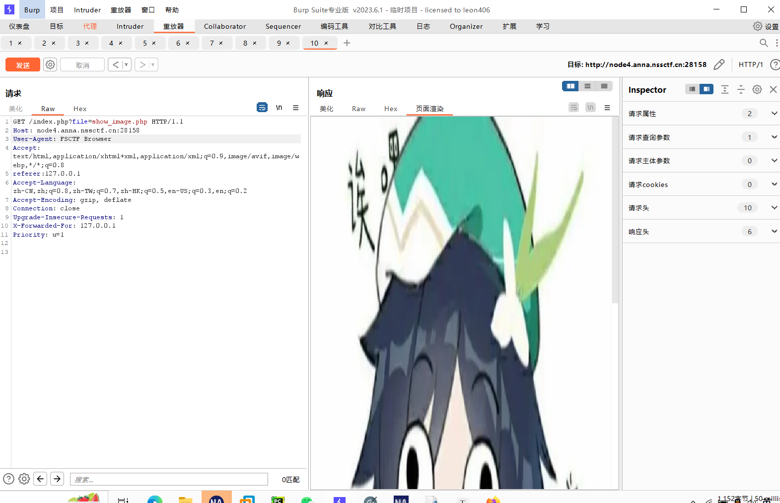Open the 窗口 menu
Screen dimensions: 780x503
tap(148, 10)
